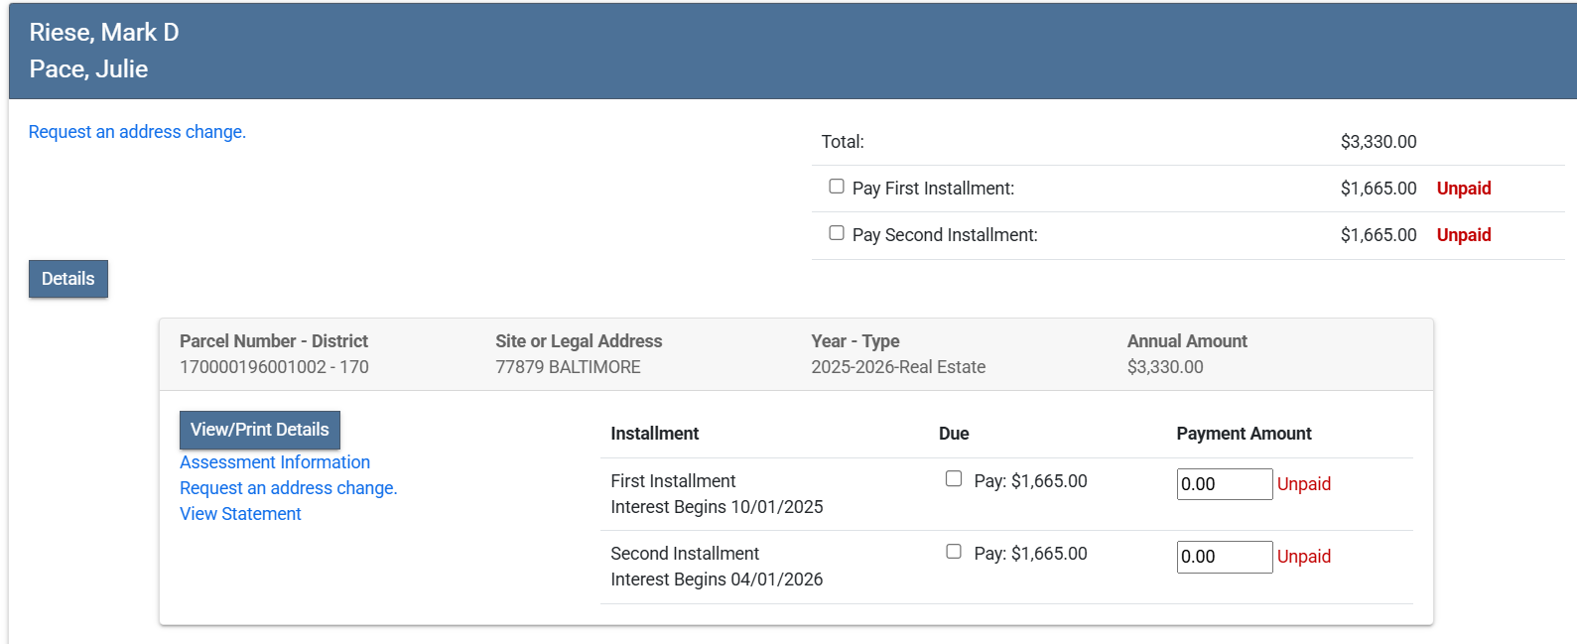This screenshot has height=644, width=1577.
Task: Click the Details button
Action: [68, 279]
